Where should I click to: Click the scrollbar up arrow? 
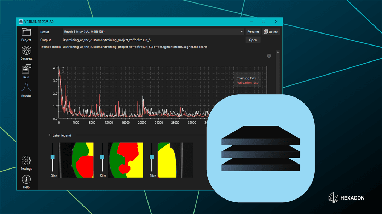coord(278,51)
